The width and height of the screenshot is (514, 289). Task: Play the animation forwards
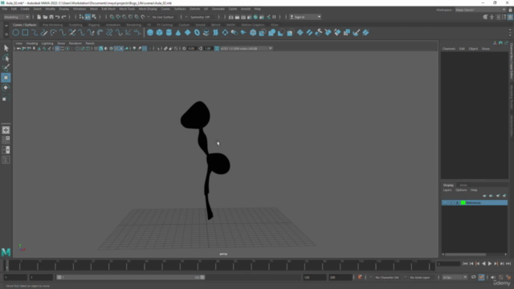pos(490,263)
